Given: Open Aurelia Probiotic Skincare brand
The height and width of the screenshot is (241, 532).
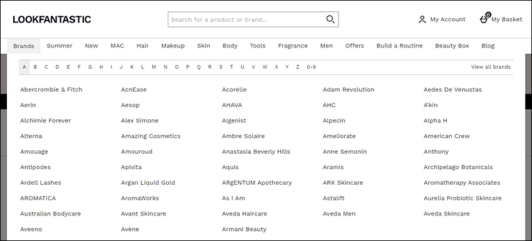Looking at the screenshot, I should tap(463, 199).
